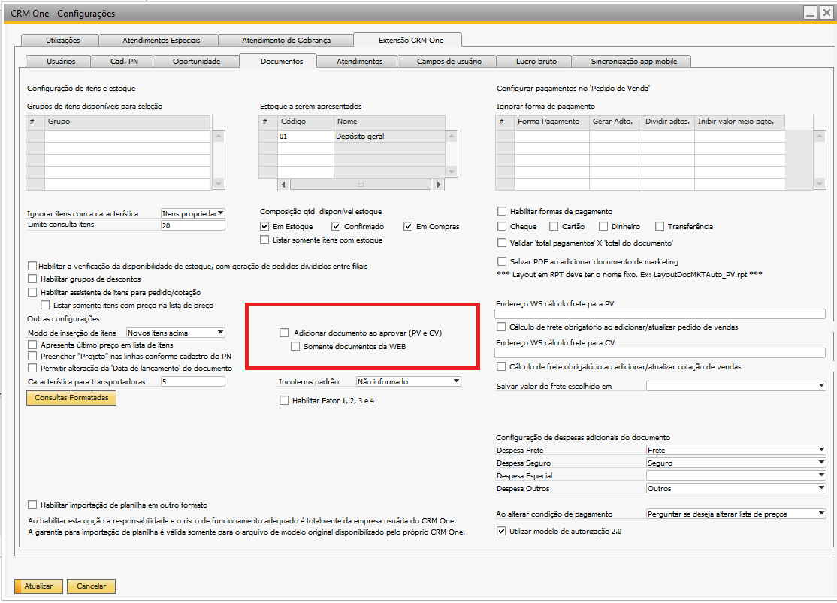Toggle Utilizar modelo de autorização 2.0
837x603 pixels.
pos(502,531)
